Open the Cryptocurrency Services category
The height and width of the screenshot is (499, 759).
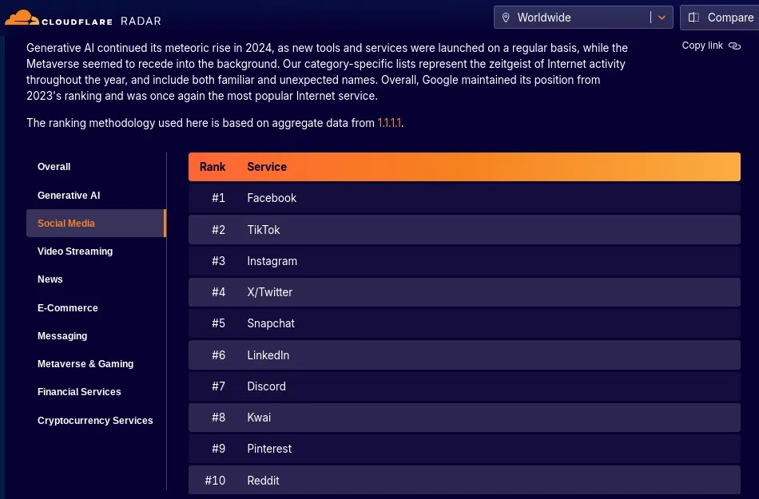coord(95,421)
